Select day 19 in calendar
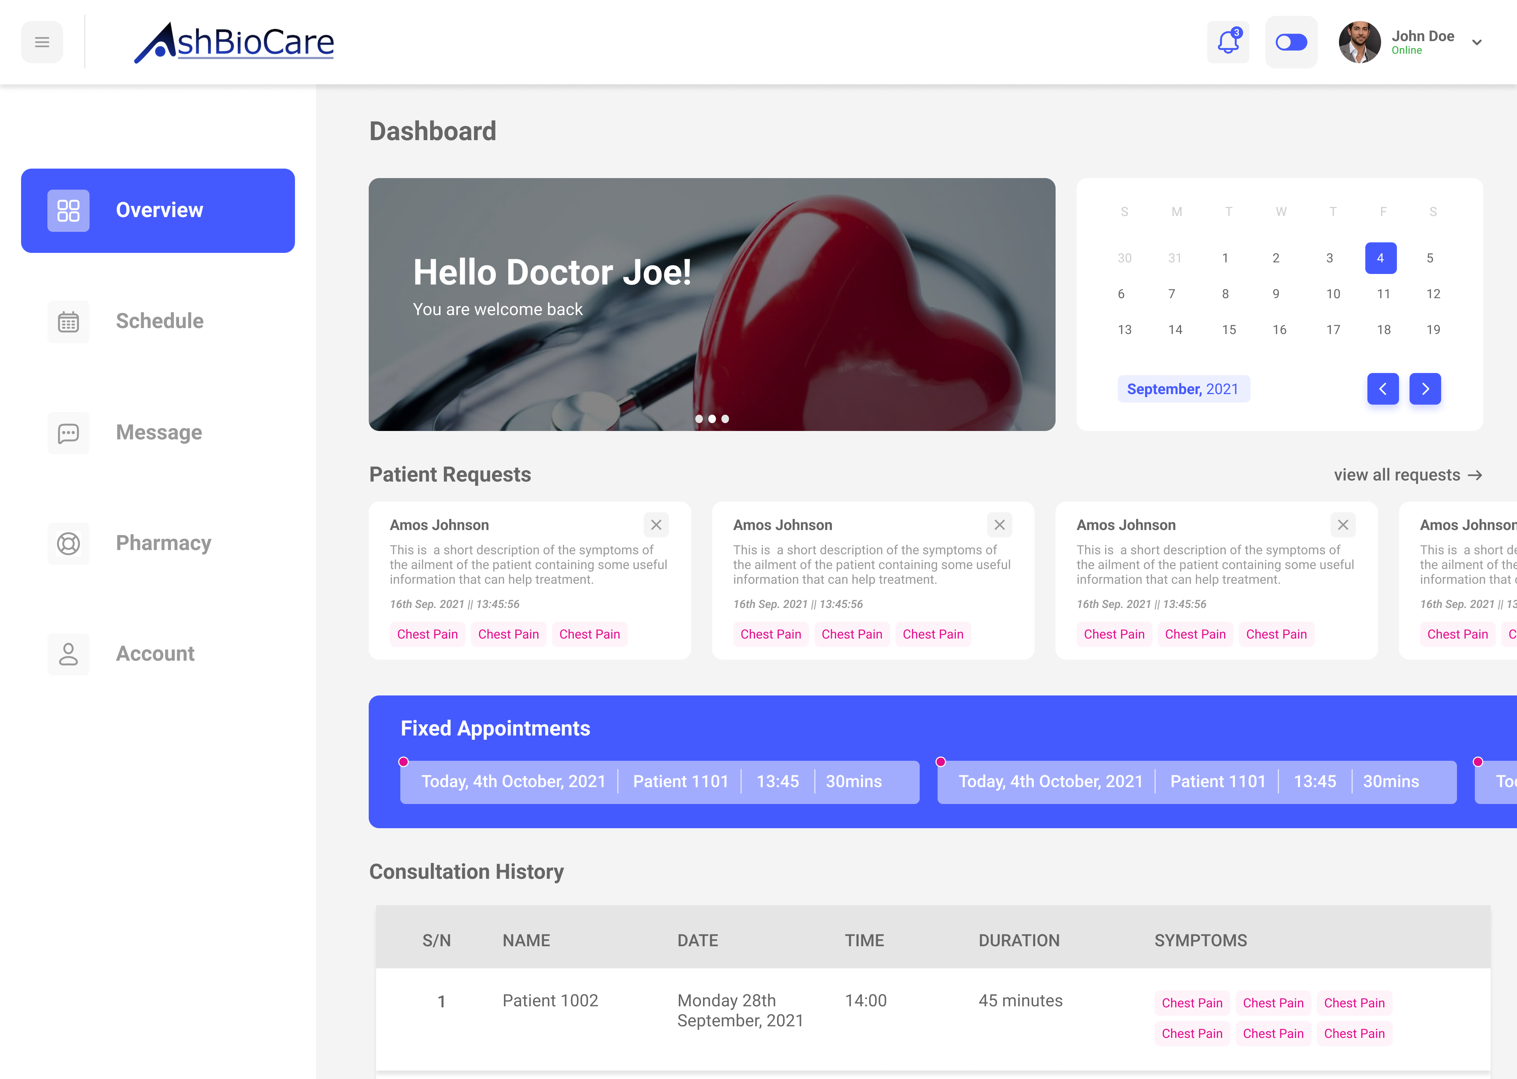 click(x=1433, y=329)
